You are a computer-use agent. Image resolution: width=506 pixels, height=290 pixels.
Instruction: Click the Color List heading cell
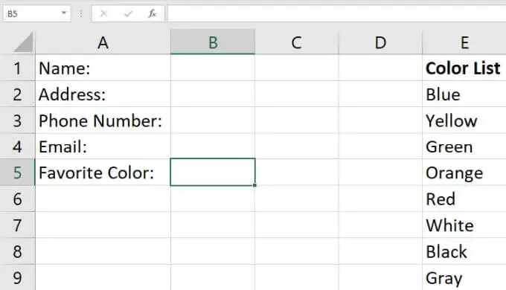464,68
